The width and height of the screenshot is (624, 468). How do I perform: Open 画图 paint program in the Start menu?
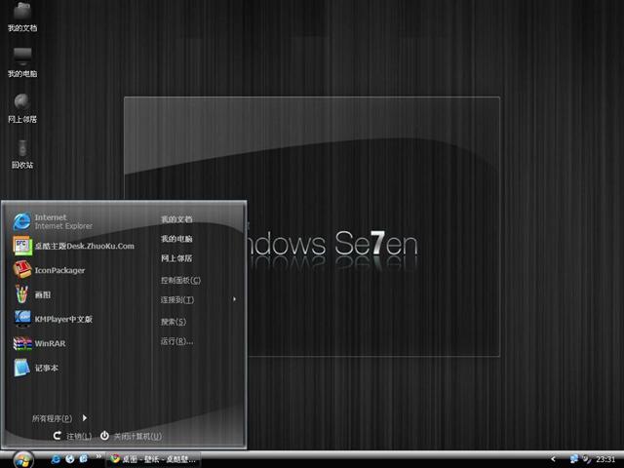pos(32,294)
